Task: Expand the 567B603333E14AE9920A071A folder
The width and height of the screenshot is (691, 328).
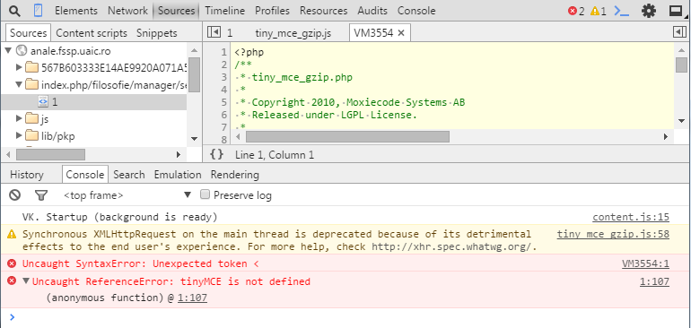Action: pyautogui.click(x=19, y=67)
